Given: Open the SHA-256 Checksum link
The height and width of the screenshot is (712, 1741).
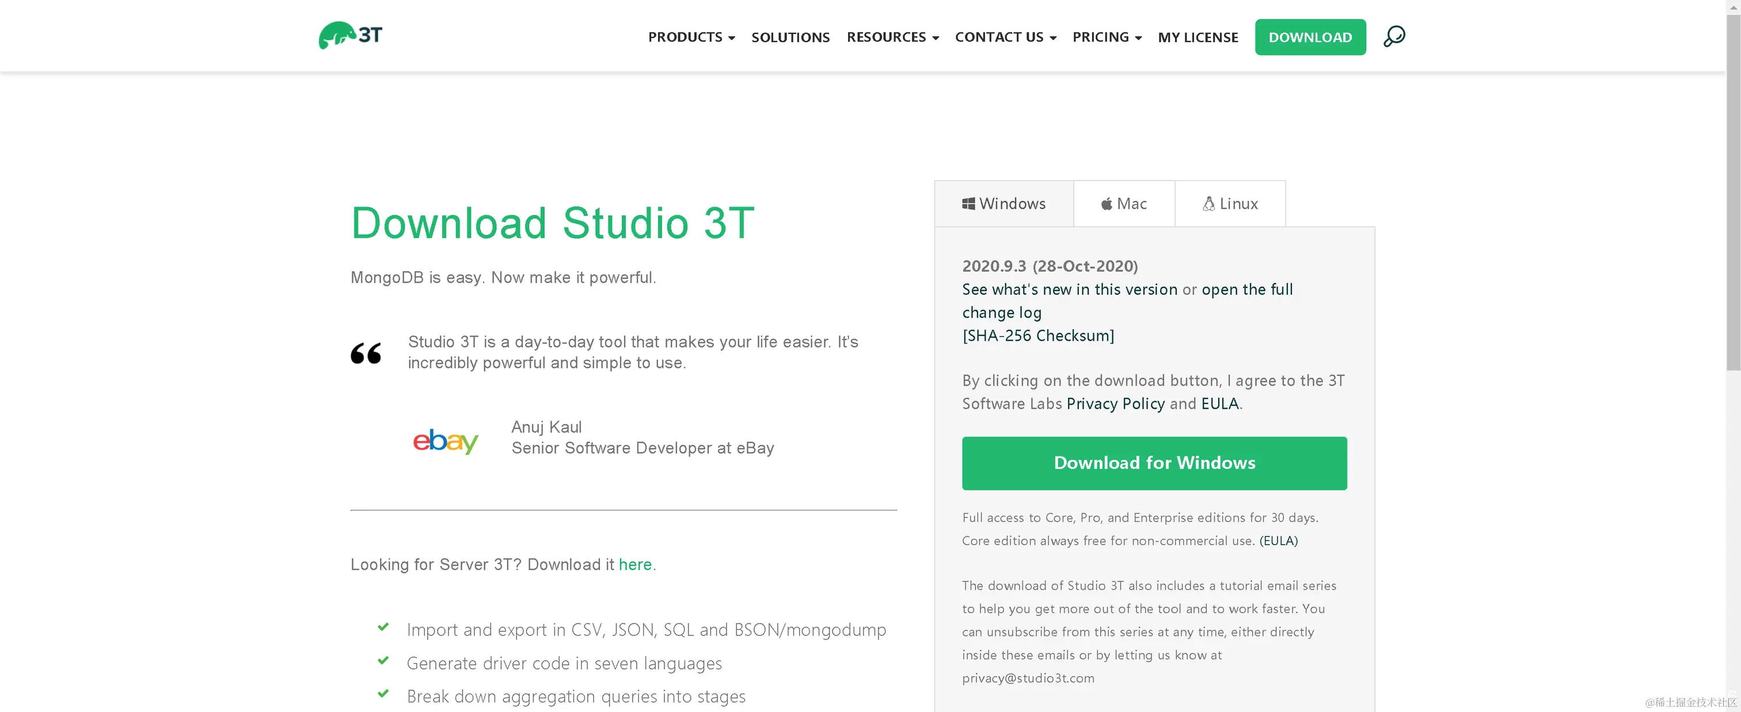Looking at the screenshot, I should pos(1038,336).
